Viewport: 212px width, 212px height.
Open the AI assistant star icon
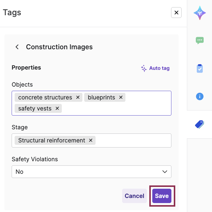coord(199,13)
